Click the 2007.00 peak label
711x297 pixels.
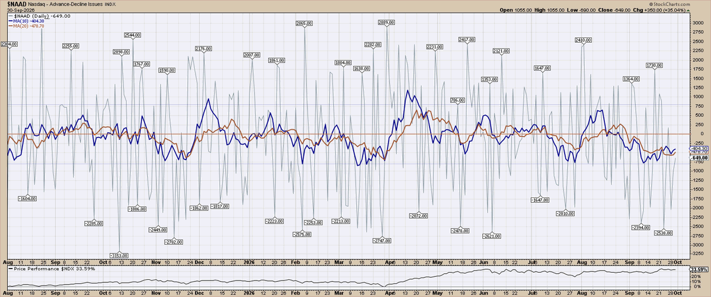(x=252, y=55)
